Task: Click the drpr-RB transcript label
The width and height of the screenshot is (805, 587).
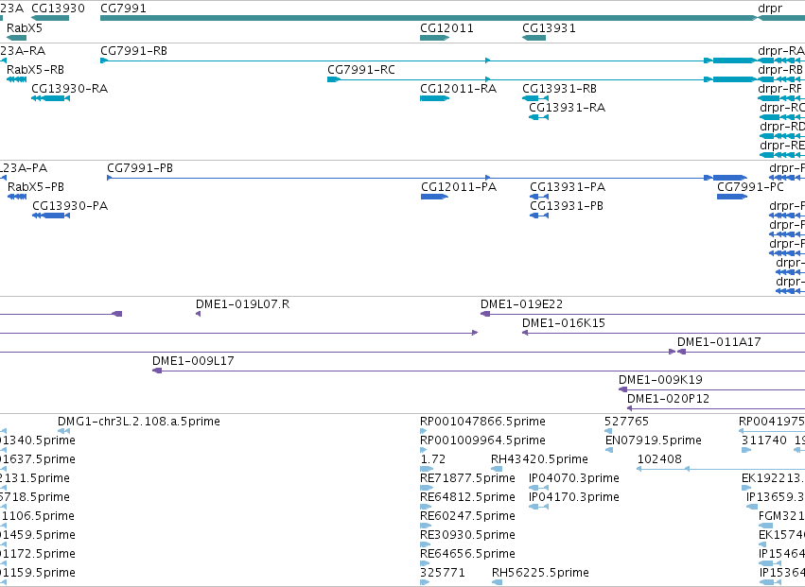Action: coord(780,70)
